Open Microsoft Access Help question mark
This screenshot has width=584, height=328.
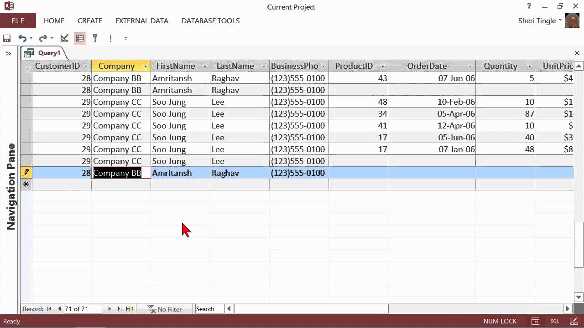pos(529,6)
